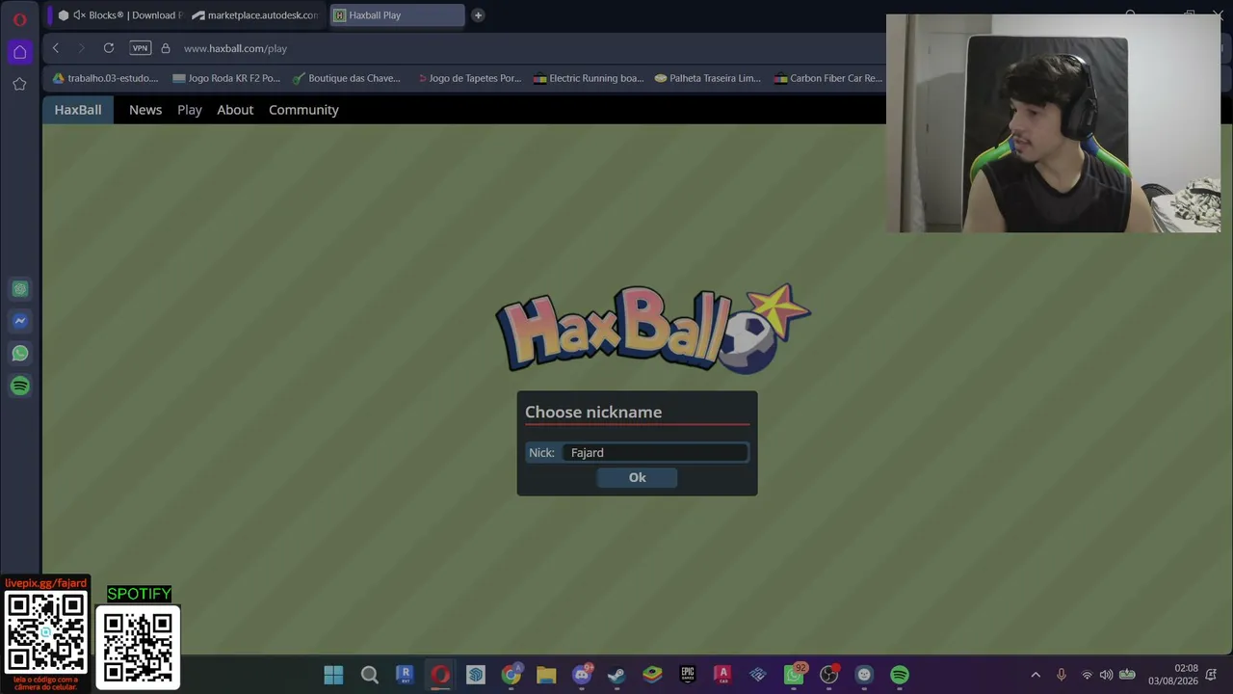This screenshot has width=1233, height=694.
Task: Click the microphone tray icon
Action: pos(1062,675)
